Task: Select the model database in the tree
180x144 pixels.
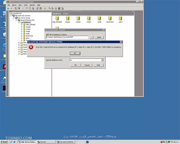Action: [x=28, y=31]
